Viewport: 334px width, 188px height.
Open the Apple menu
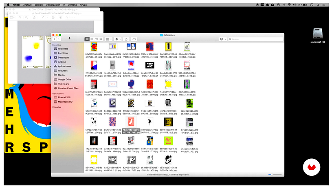point(8,5)
